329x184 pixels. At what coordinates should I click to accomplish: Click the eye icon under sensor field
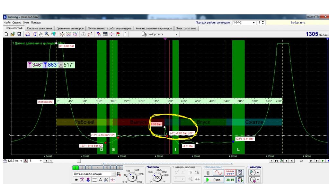pos(76,180)
